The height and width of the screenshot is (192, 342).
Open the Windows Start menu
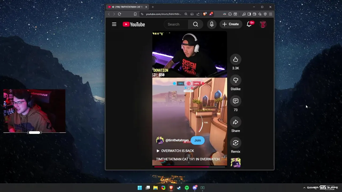point(140,188)
